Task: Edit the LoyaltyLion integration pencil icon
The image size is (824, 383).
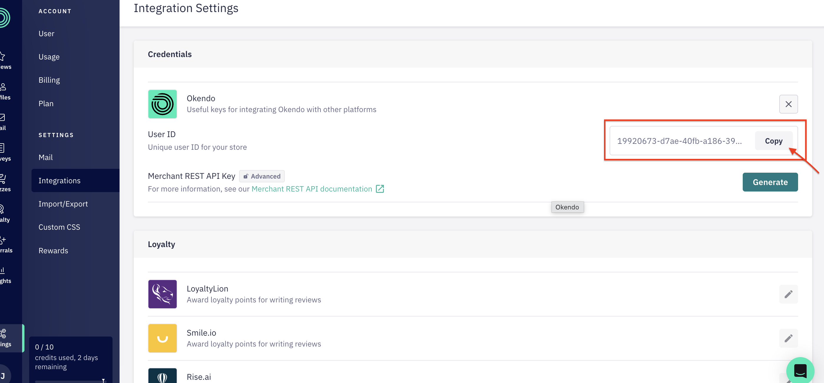Action: pos(788,294)
